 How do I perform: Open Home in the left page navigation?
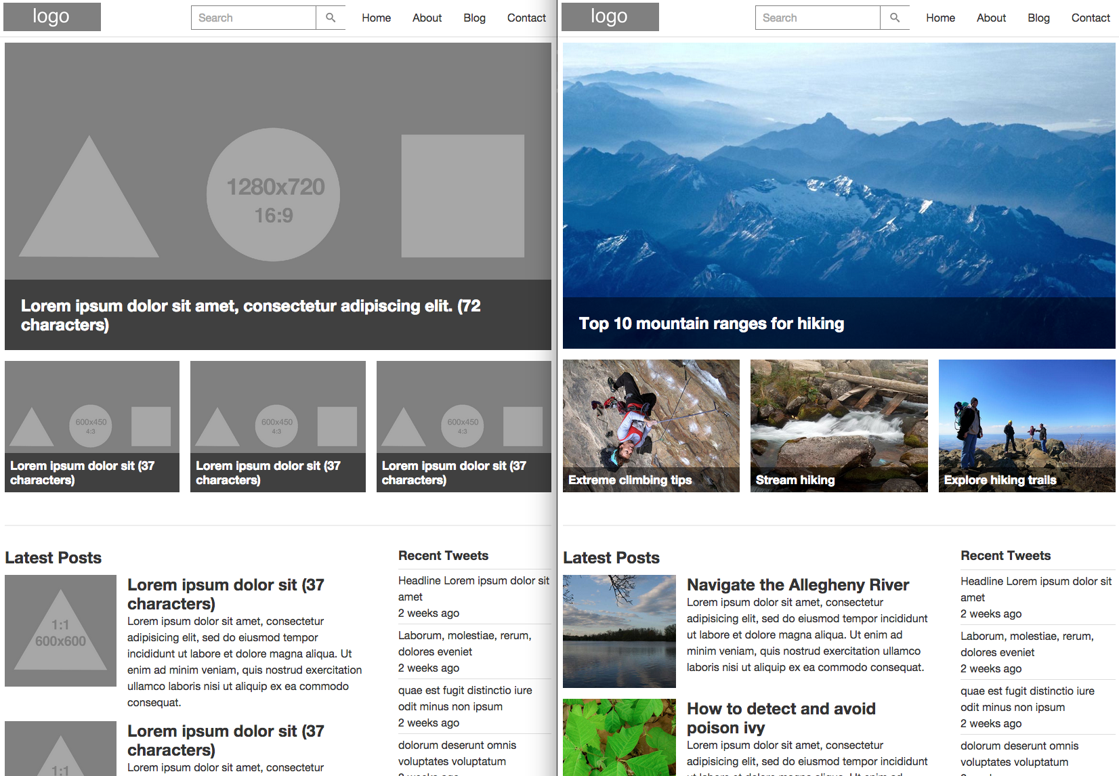click(x=376, y=18)
